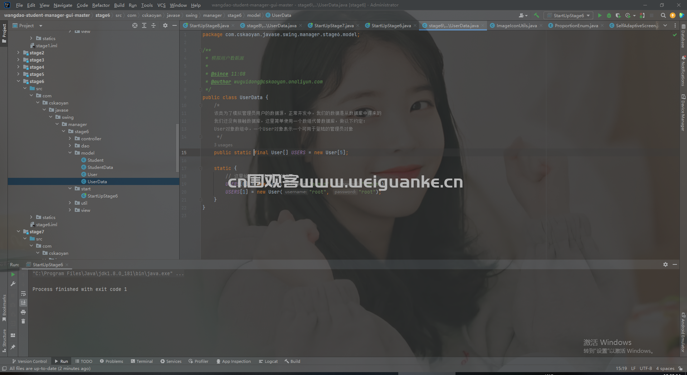Click print icon in Run console
This screenshot has width=687, height=375.
[x=23, y=312]
